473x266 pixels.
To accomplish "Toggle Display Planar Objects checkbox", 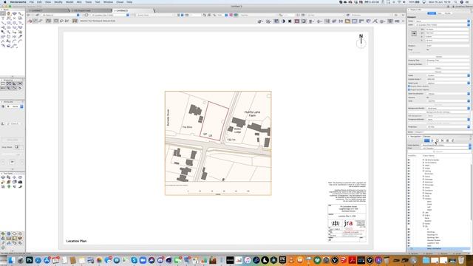I will tap(409, 86).
